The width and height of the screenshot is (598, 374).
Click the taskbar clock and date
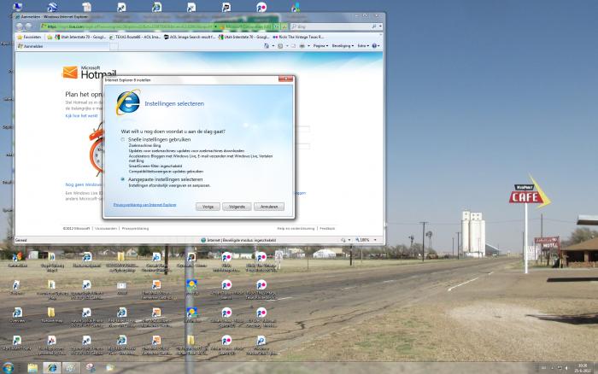pos(583,368)
